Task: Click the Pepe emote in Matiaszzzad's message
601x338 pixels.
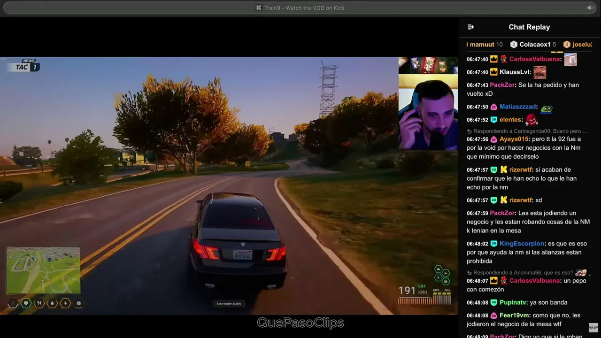Action: 546,108
